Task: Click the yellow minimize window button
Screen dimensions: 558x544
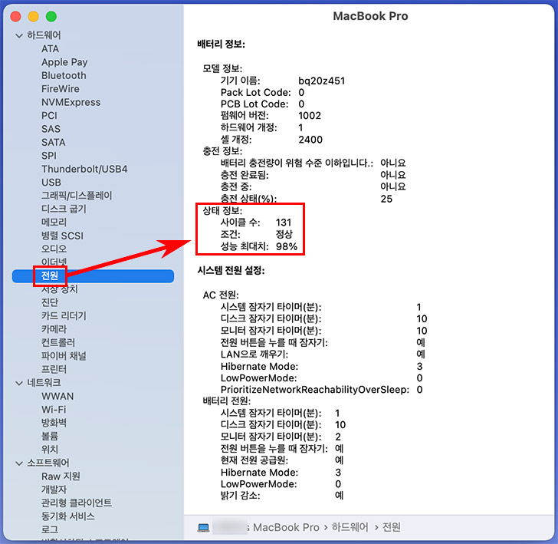Action: point(34,16)
